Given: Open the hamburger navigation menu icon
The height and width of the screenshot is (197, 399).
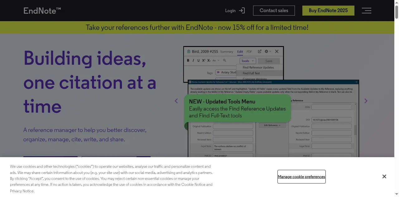Looking at the screenshot, I should tap(367, 11).
